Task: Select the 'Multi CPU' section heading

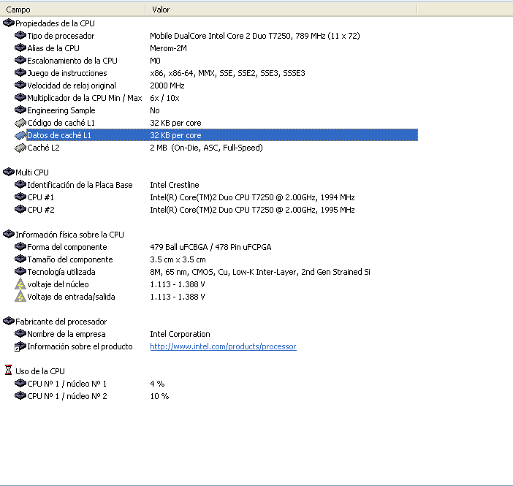Action: tap(32, 172)
